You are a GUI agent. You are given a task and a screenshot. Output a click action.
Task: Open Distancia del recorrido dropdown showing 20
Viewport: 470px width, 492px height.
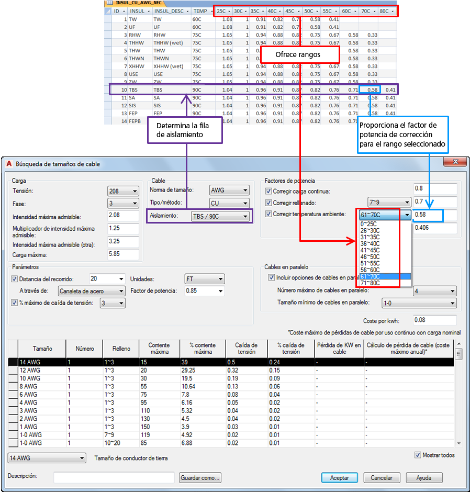(x=107, y=278)
